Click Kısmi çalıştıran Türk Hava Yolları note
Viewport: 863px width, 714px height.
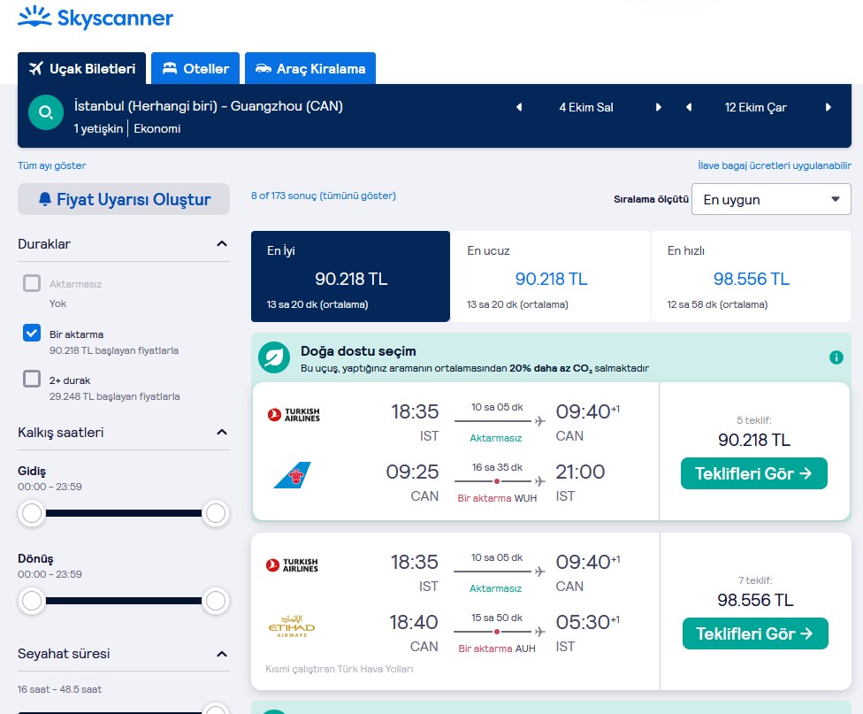tap(339, 669)
